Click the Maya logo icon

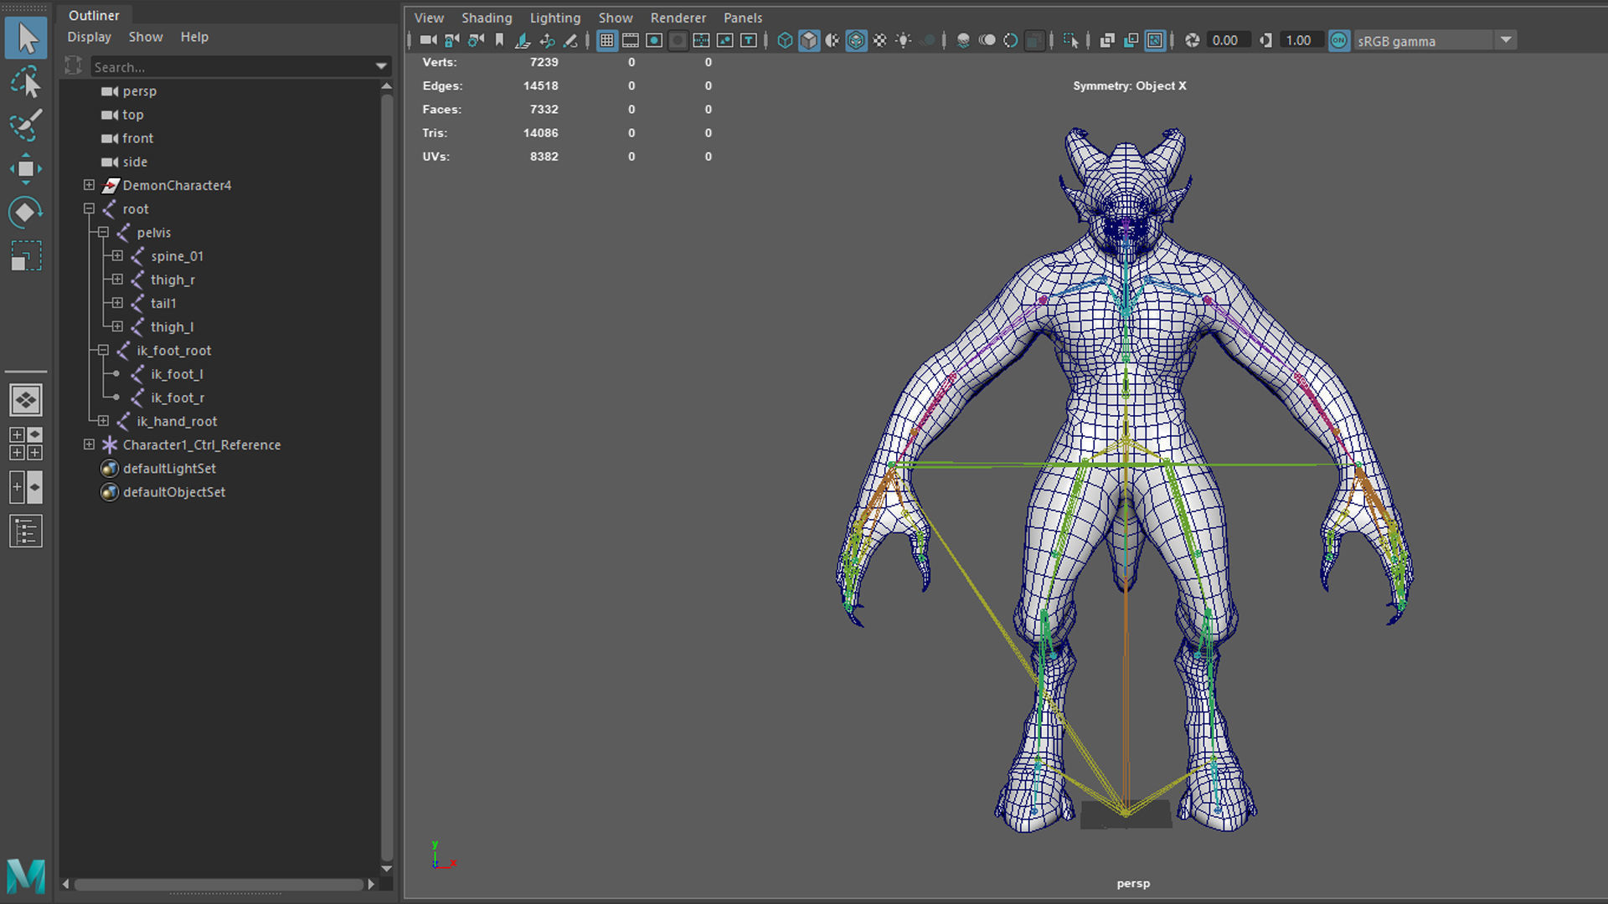point(26,876)
